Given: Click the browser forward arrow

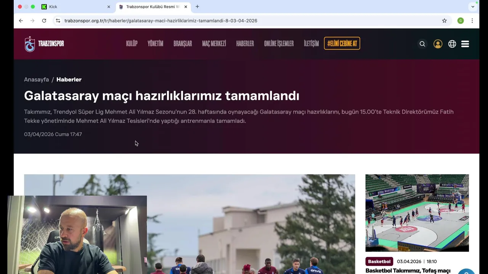Looking at the screenshot, I should click(32, 21).
